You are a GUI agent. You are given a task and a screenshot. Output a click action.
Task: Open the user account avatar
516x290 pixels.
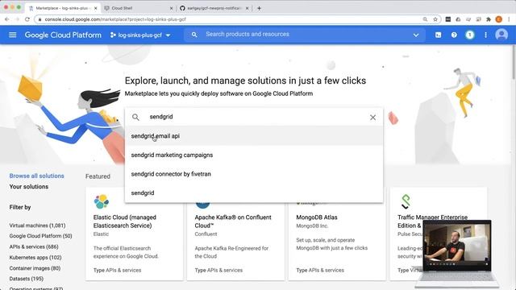point(501,35)
